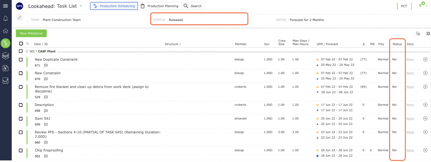This screenshot has height=162, width=431.
Task: Add comment on task 658
Action: point(46,111)
